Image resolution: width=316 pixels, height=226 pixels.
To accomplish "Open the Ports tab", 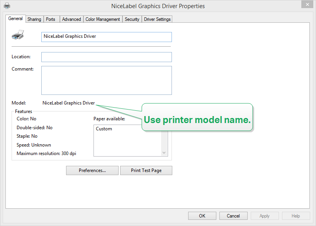I will click(51, 19).
